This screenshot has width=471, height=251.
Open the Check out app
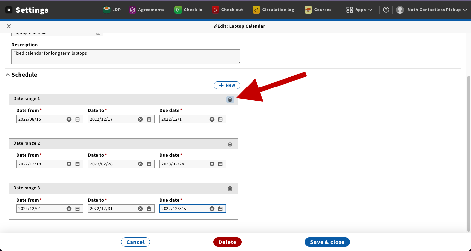tap(227, 10)
